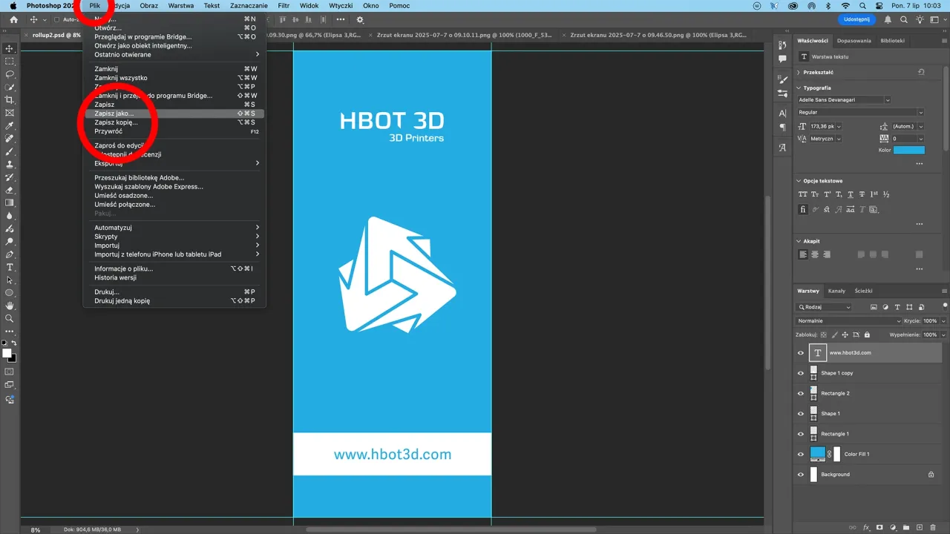Collapse the Opcje tekstowe section
This screenshot has height=534, width=950.
[799, 181]
